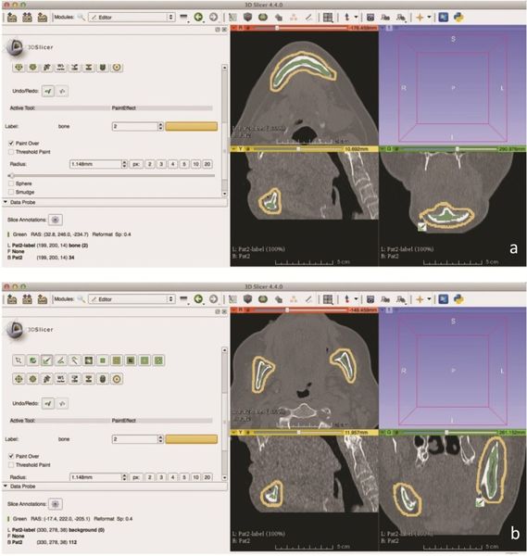Open crosshair options arrow in top window

pos(429,17)
